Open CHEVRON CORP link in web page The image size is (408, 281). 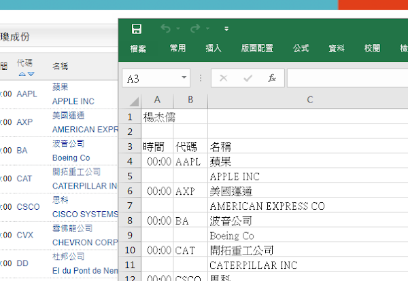85,242
